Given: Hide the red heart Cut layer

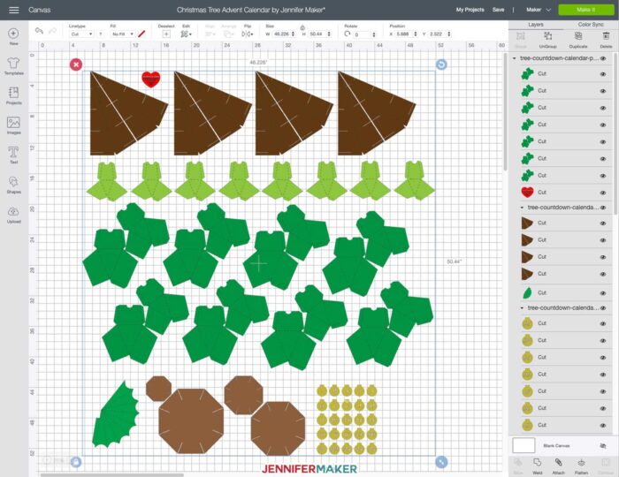Looking at the screenshot, I should 603,193.
